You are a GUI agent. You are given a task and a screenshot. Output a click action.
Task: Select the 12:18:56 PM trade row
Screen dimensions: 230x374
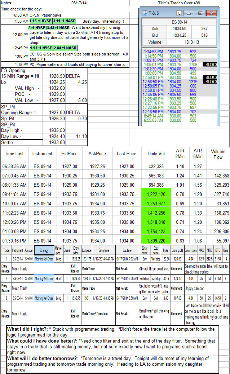click(180, 112)
